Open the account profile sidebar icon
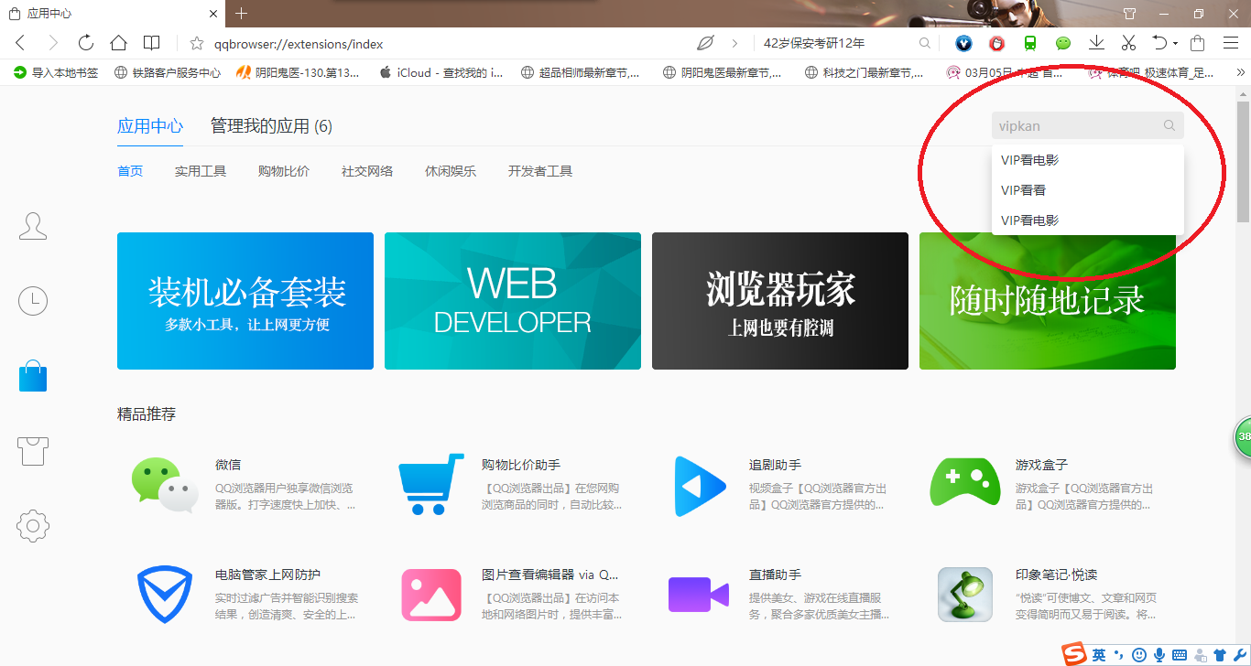The image size is (1251, 666). point(33,226)
